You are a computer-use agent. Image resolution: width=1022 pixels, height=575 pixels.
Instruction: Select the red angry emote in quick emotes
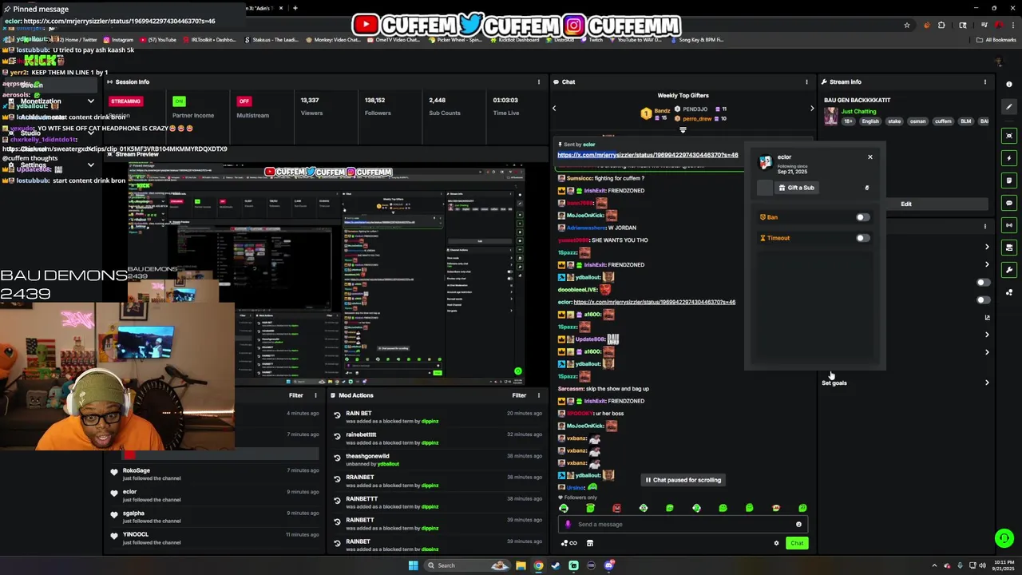click(617, 508)
